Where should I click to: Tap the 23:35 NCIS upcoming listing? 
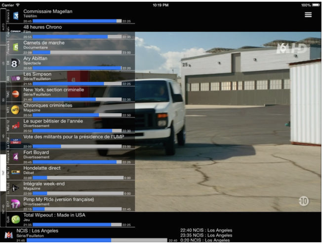[x=206, y=235]
